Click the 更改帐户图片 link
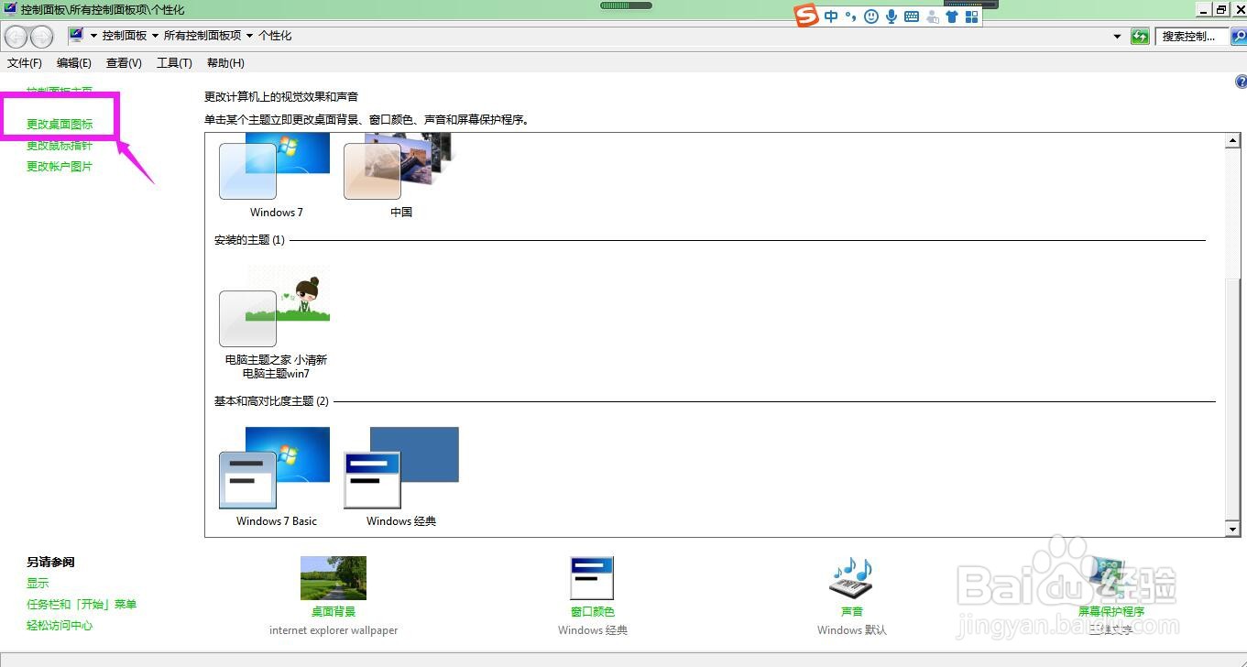Screen dimensions: 1247x667 point(60,167)
